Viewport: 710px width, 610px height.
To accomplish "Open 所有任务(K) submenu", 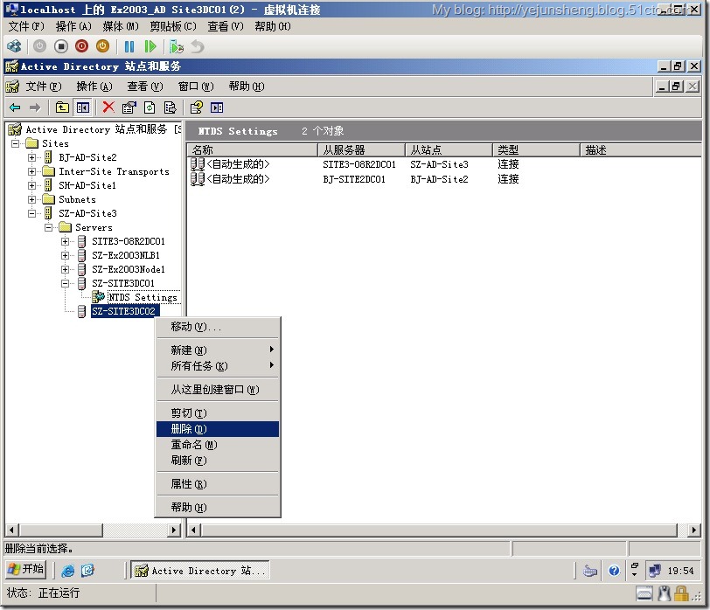I will (x=218, y=365).
